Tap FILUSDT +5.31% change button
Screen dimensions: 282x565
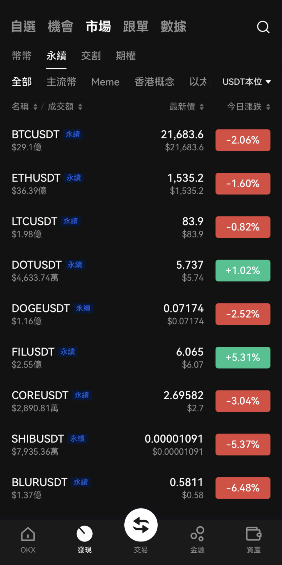click(x=243, y=358)
